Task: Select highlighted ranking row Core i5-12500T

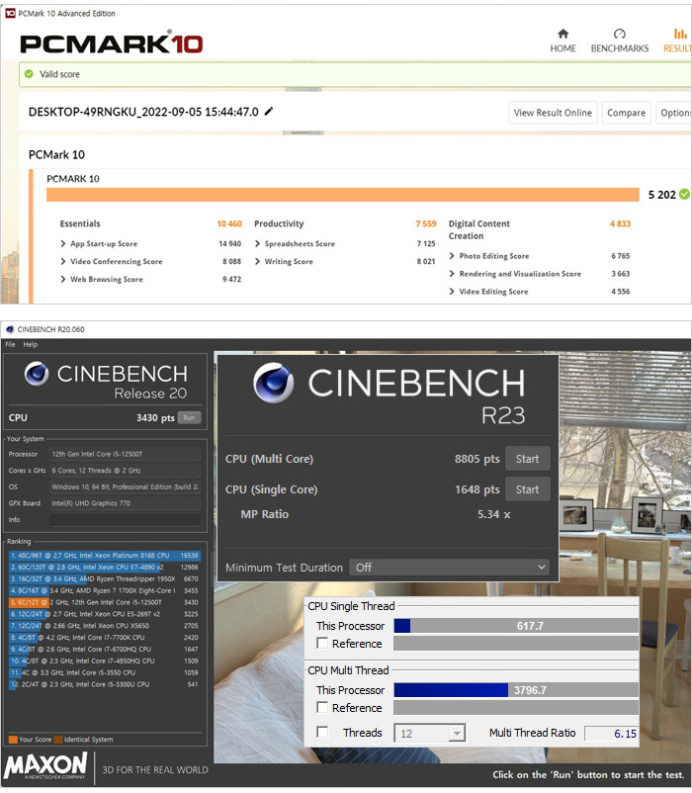Action: click(x=105, y=602)
